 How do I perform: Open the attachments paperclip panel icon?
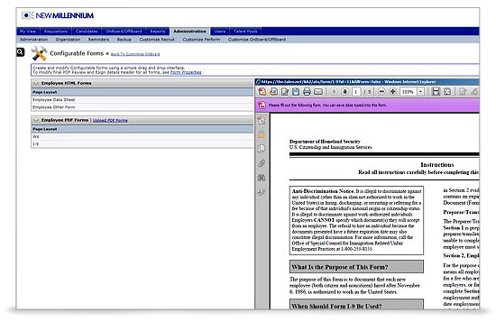coord(262,163)
